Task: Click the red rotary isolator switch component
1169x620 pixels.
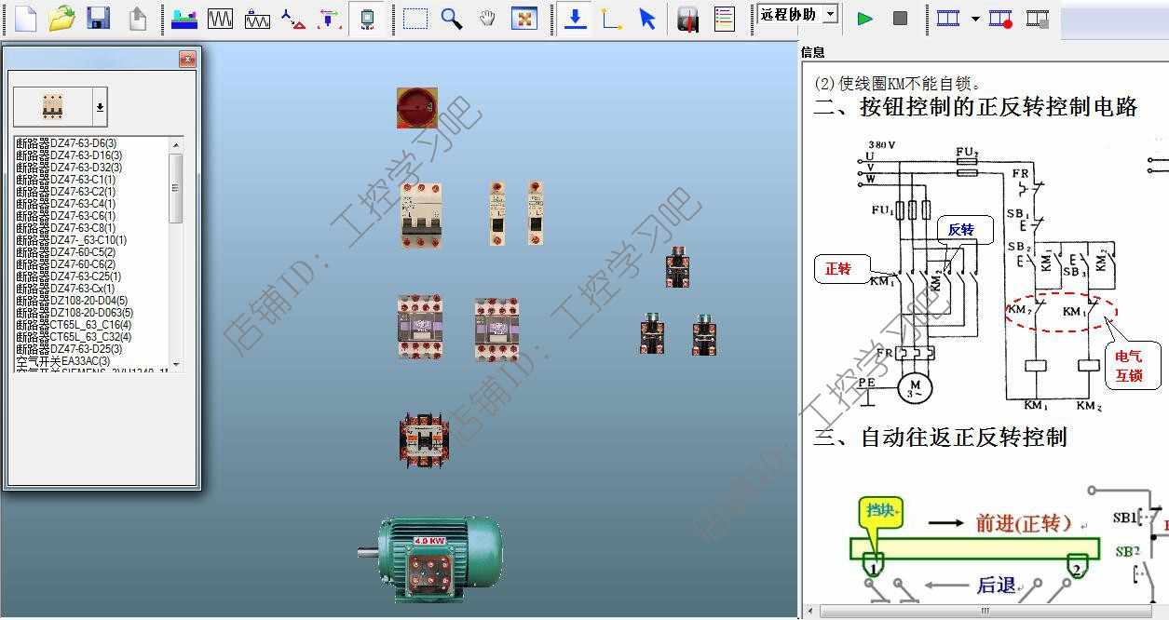Action: click(x=416, y=108)
